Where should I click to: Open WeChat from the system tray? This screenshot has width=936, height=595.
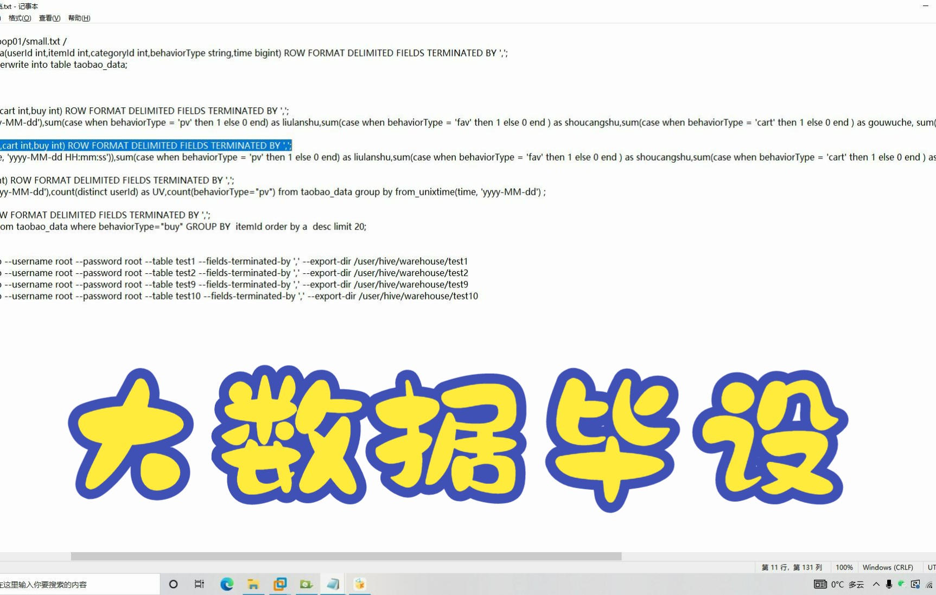pos(901,584)
